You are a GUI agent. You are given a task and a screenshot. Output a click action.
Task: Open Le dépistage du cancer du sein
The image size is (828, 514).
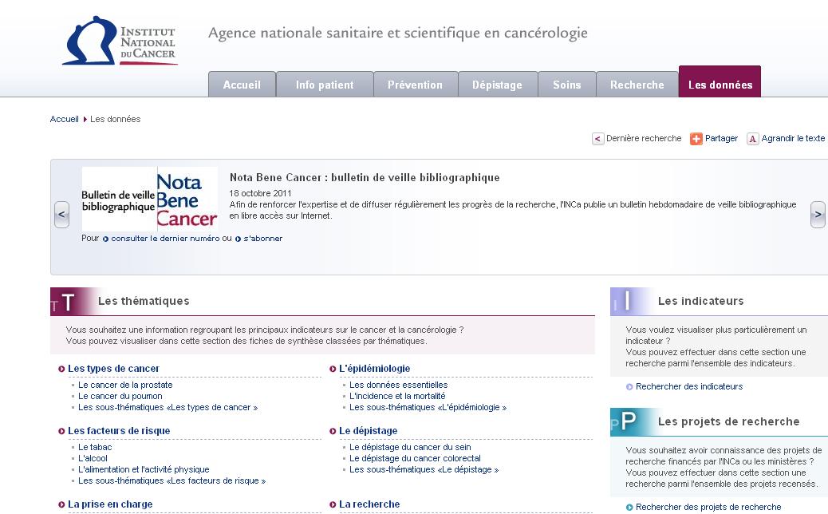[x=410, y=448]
